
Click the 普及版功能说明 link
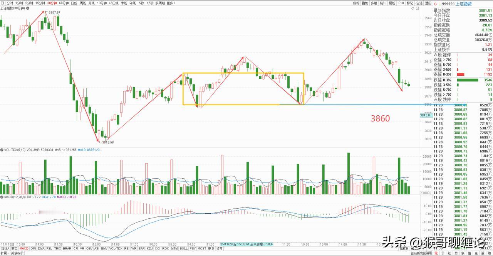(421, 253)
